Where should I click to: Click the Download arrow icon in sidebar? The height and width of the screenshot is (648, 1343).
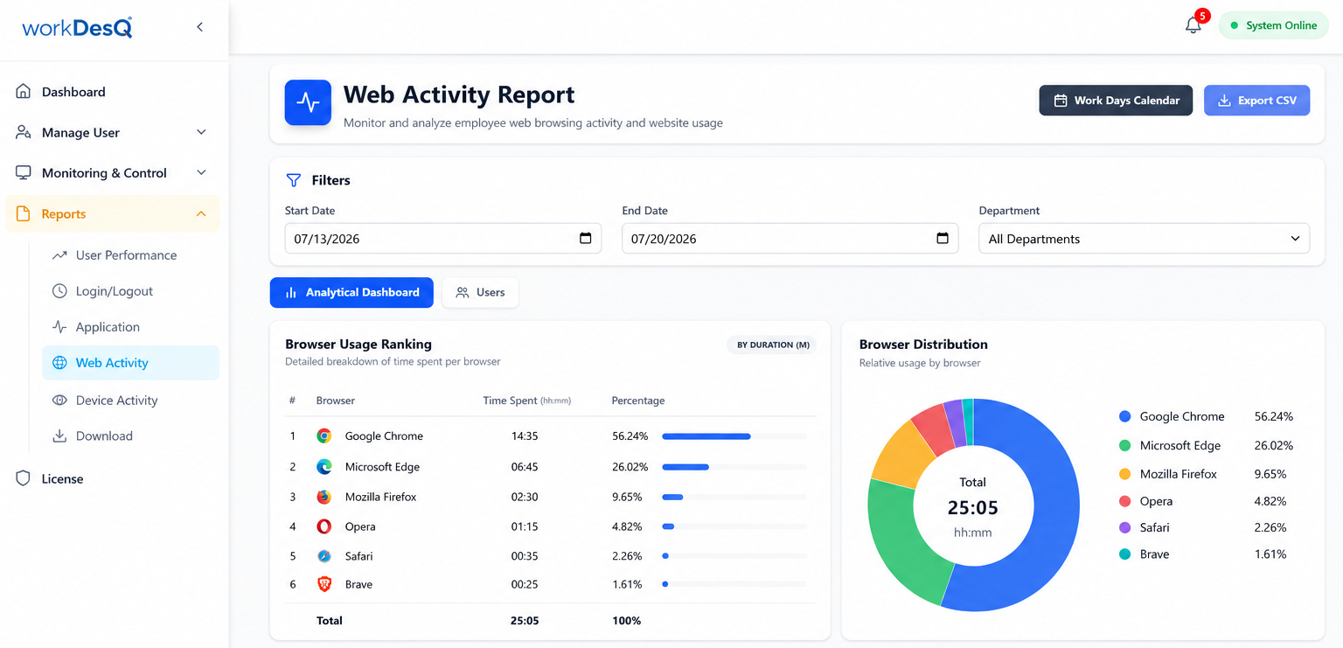pyautogui.click(x=59, y=435)
